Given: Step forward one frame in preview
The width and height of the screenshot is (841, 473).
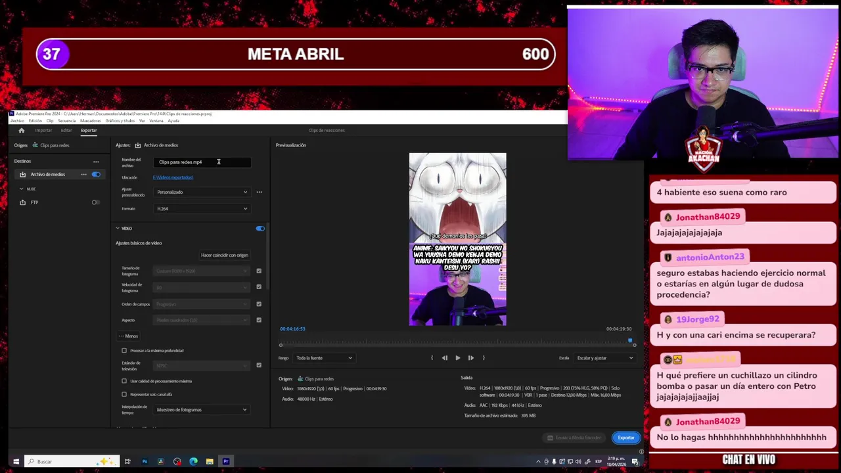Looking at the screenshot, I should click(x=470, y=358).
